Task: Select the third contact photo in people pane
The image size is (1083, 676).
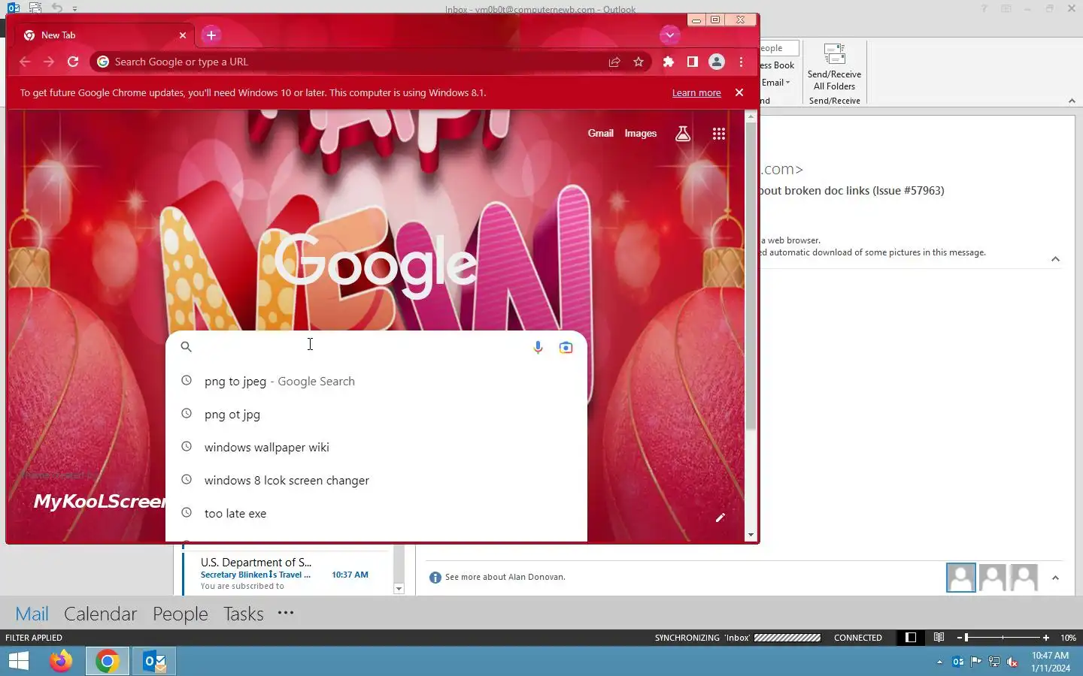Action: point(1024,578)
